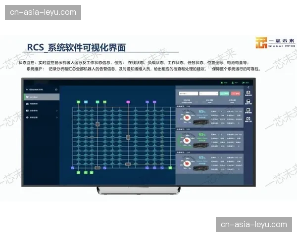Click the gray robot under the teal station
The width and height of the screenshot is (297, 237).
[x=98, y=124]
